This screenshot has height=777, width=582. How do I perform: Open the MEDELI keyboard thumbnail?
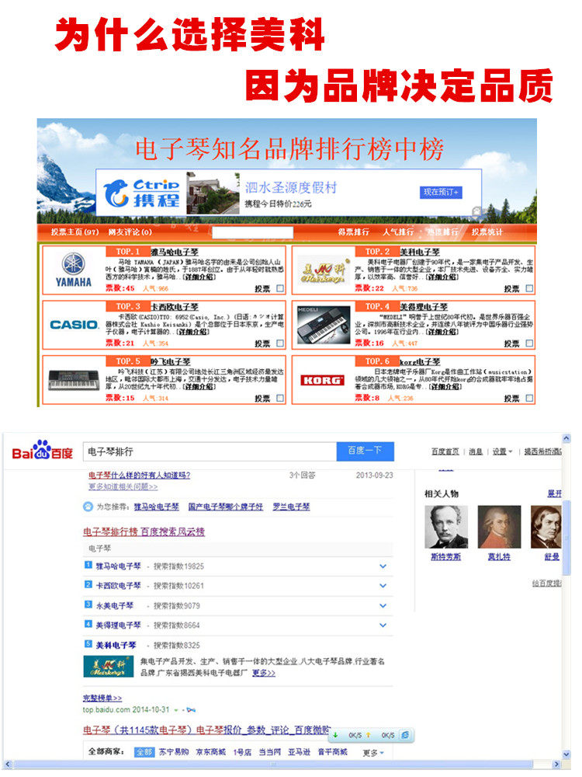323,325
